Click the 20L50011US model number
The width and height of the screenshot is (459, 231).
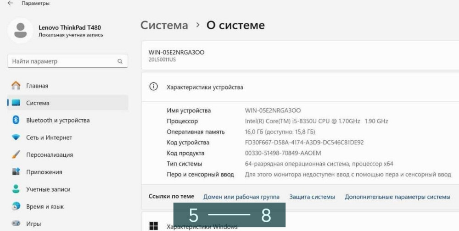[162, 60]
